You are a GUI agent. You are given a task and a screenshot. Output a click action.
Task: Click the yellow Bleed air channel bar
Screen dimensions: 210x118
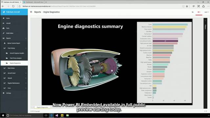[x=170, y=27]
